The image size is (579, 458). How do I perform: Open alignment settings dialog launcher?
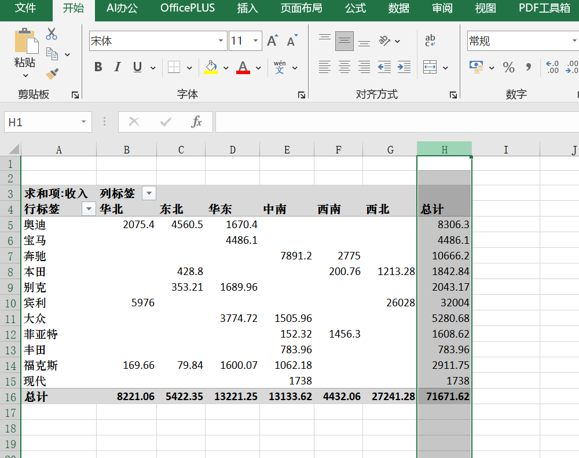[x=453, y=95]
